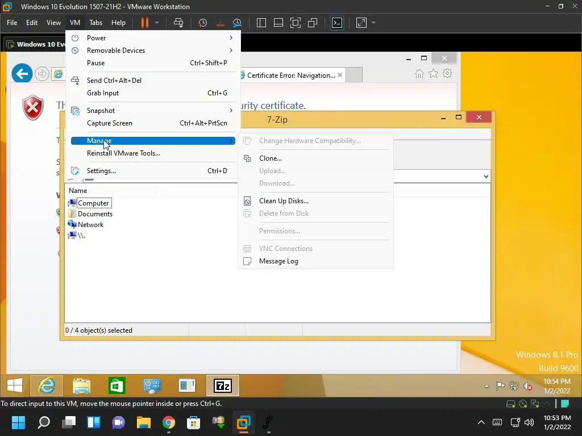This screenshot has height=436, width=582.
Task: Close the Certificate Error tab
Action: 340,75
